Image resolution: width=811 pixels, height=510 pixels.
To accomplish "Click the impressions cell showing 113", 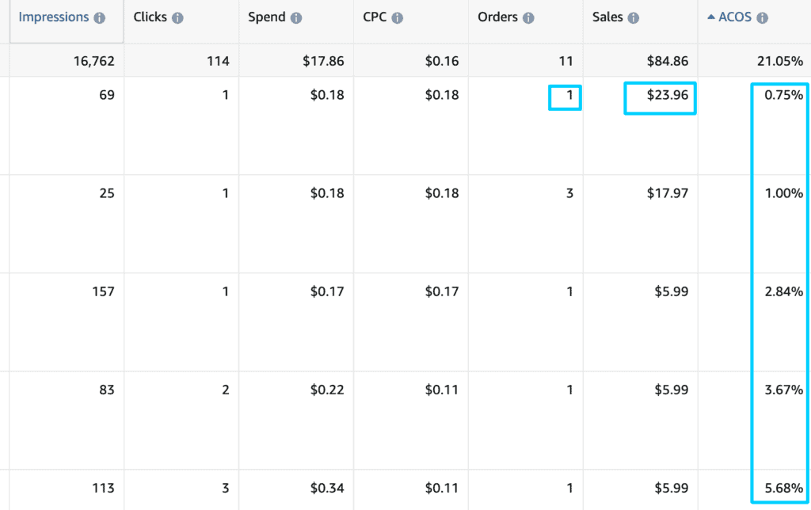I will click(104, 489).
